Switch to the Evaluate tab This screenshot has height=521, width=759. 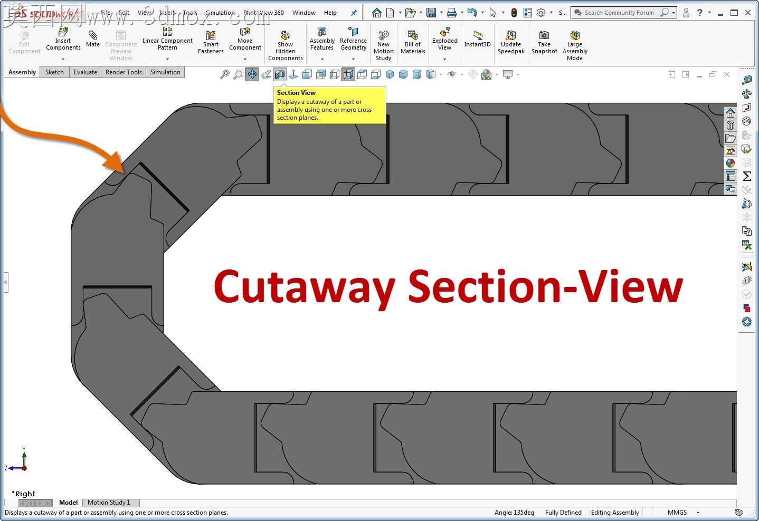click(x=86, y=72)
